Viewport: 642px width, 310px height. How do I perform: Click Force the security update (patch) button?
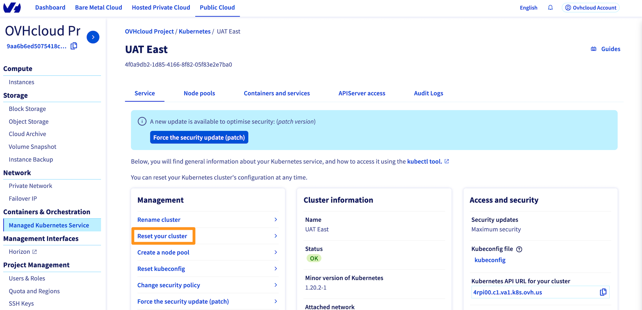[x=199, y=137]
